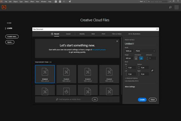Launch Adobe Bridge via the Br icon
Viewport: 181px width, 121px height.
[x=56, y=2]
